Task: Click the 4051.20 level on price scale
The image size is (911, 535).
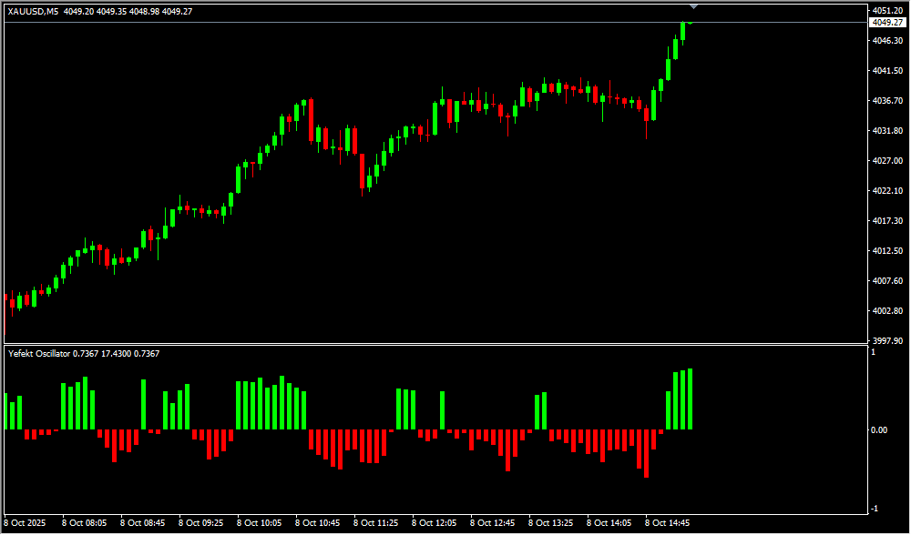Action: pos(887,11)
